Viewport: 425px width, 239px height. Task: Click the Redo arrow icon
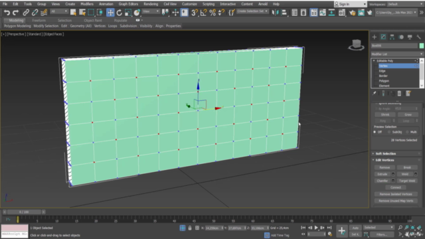coord(16,13)
